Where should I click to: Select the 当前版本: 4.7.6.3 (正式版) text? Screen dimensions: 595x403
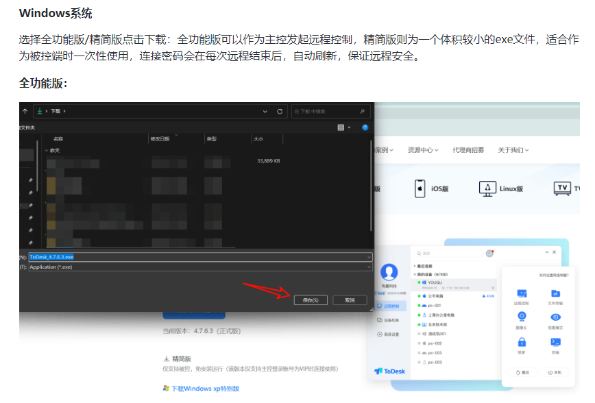202,331
